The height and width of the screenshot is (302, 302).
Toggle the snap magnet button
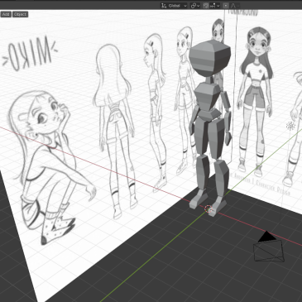pos(206,6)
